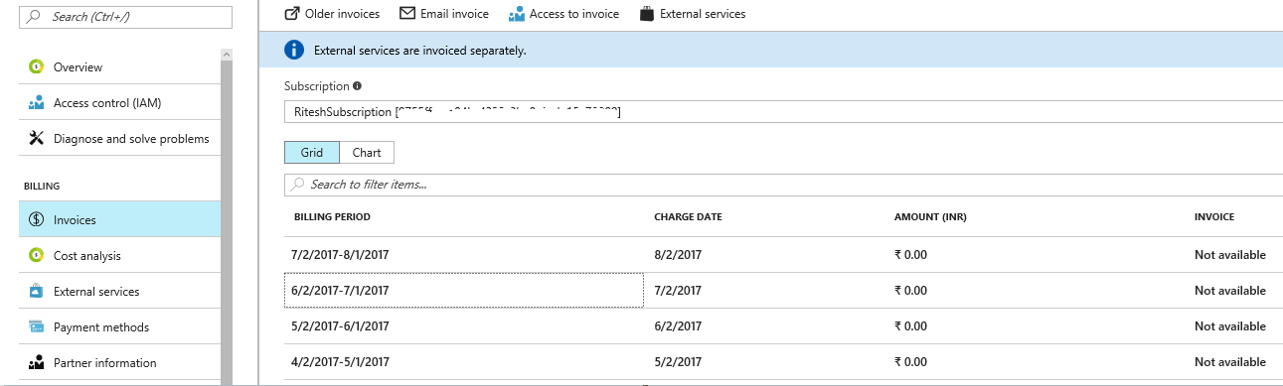The image size is (1283, 386).
Task: Focus the Search (Ctrl+/) box
Action: click(x=125, y=17)
